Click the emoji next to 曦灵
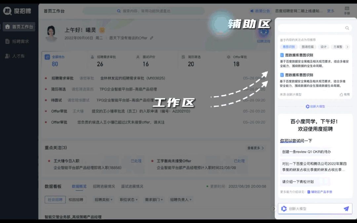This screenshot has height=223, width=357. click(x=102, y=30)
